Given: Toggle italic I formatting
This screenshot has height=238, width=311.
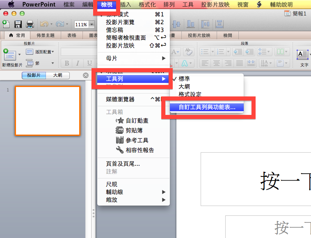Looking at the screenshot, I should click(78, 63).
